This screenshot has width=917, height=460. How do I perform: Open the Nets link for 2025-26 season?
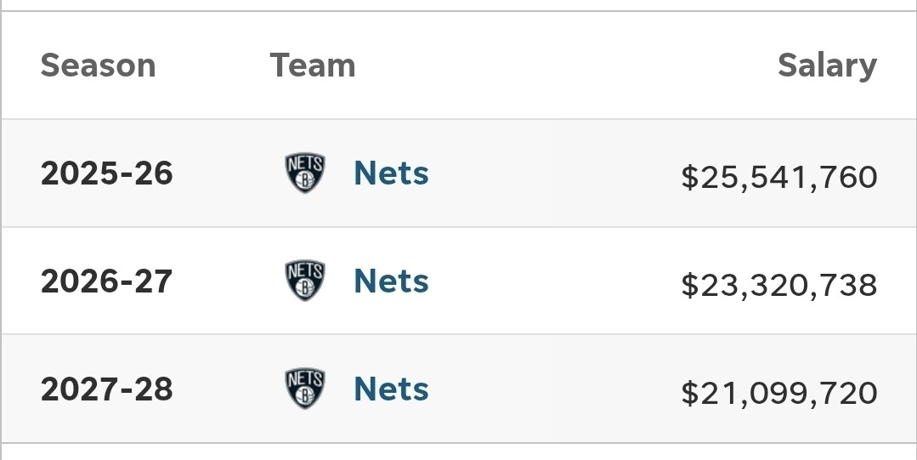[391, 173]
